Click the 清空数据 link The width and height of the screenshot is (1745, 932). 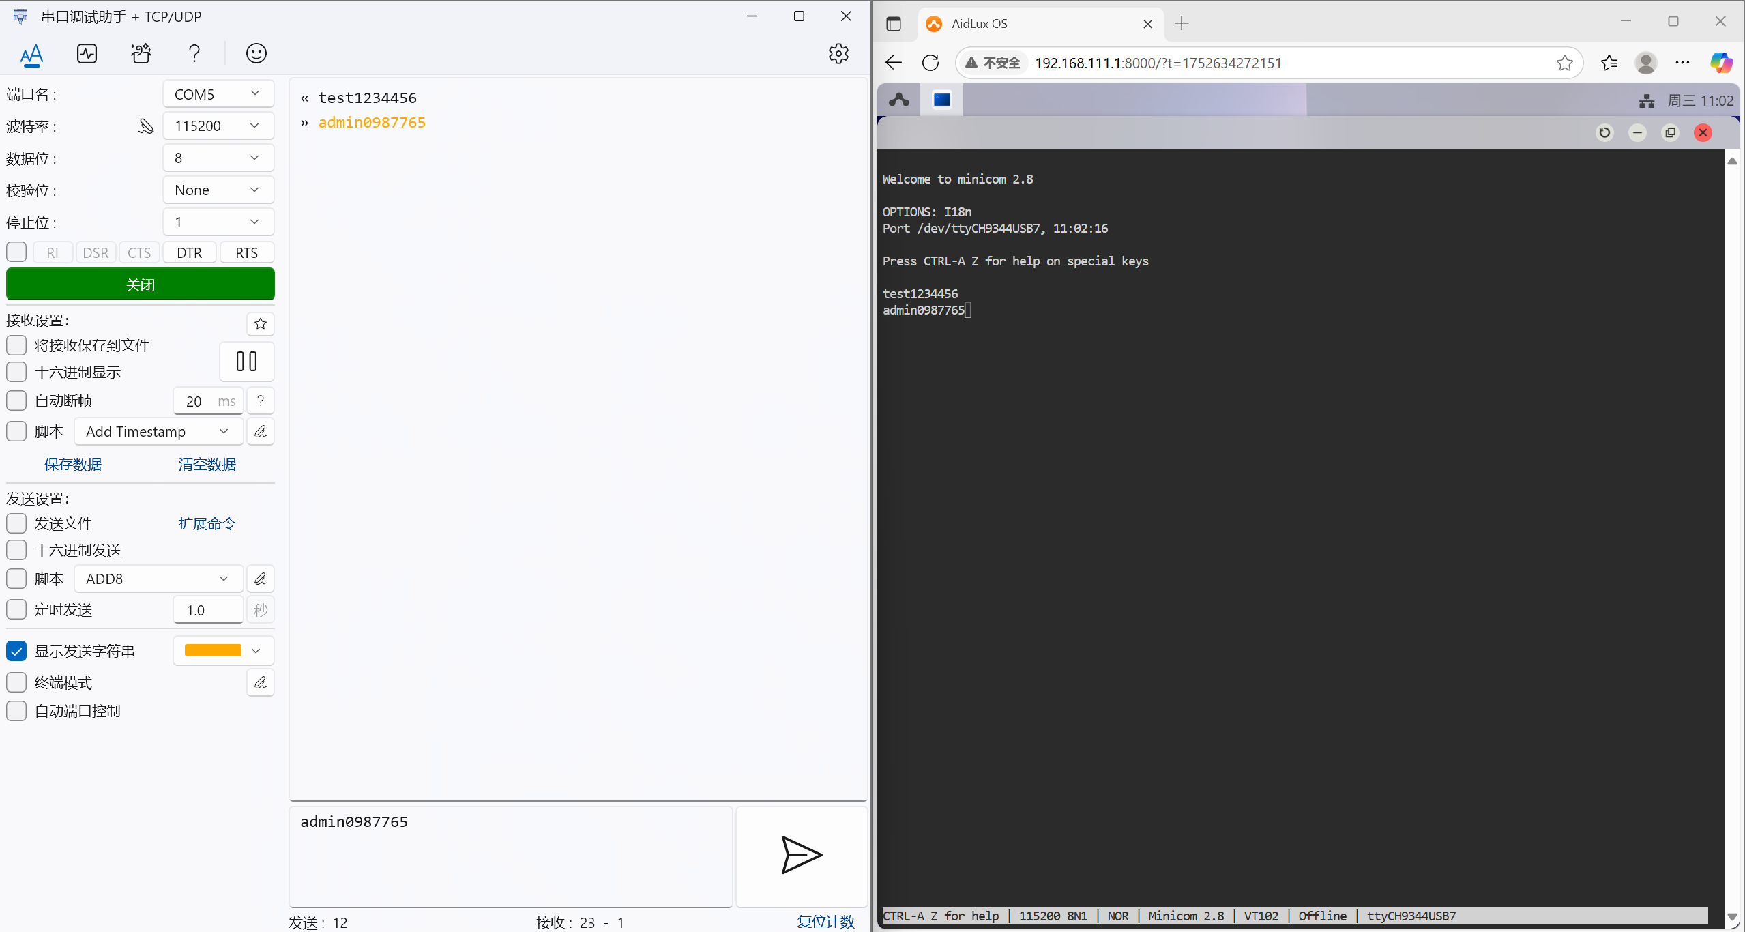point(207,465)
